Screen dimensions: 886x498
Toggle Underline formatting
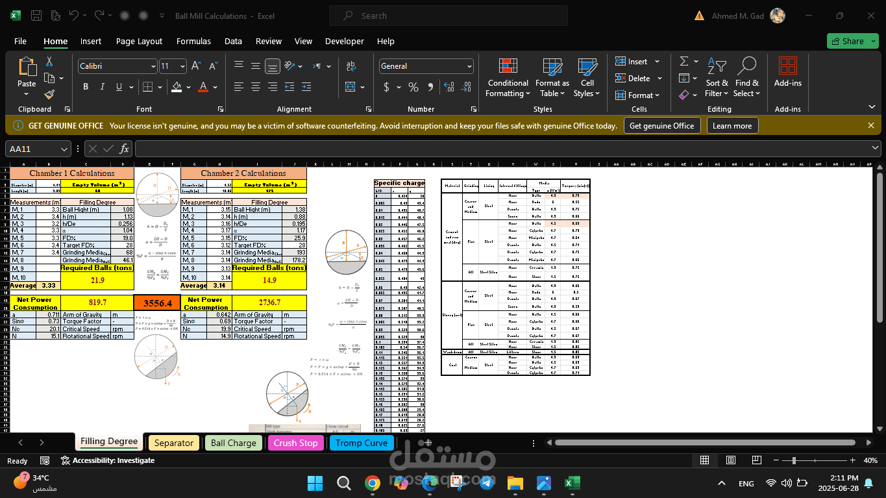(119, 87)
